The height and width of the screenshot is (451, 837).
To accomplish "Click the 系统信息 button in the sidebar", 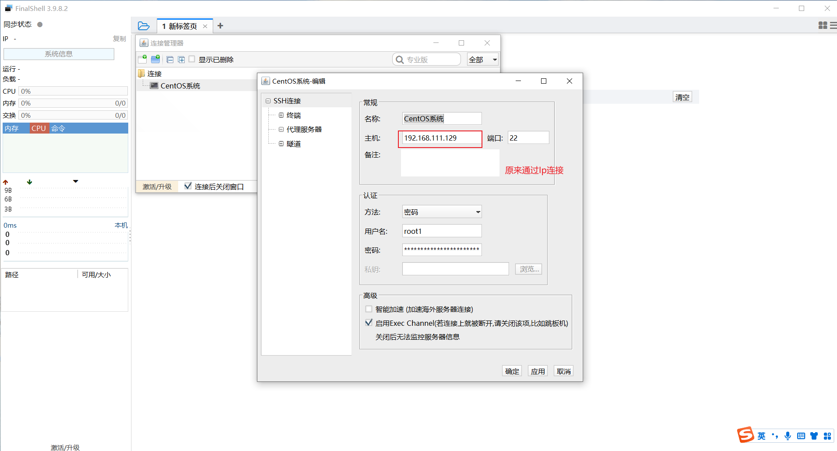I will (x=59, y=54).
